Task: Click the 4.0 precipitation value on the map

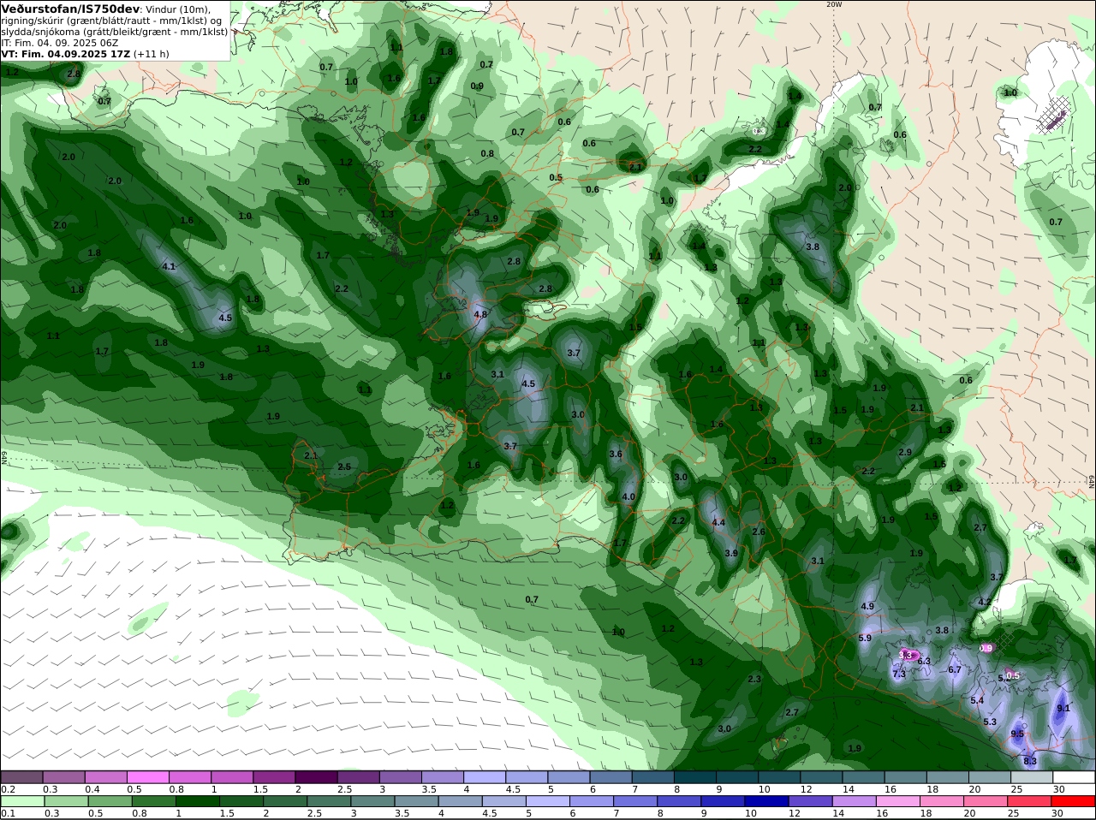Action: coord(628,496)
